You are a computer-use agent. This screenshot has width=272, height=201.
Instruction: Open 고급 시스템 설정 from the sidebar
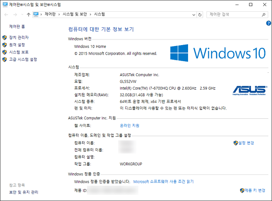(x=23, y=60)
